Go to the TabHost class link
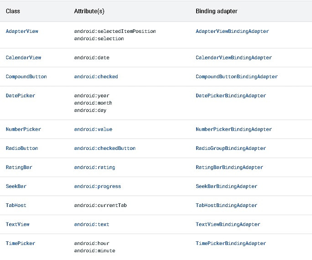312x260 pixels. point(16,206)
